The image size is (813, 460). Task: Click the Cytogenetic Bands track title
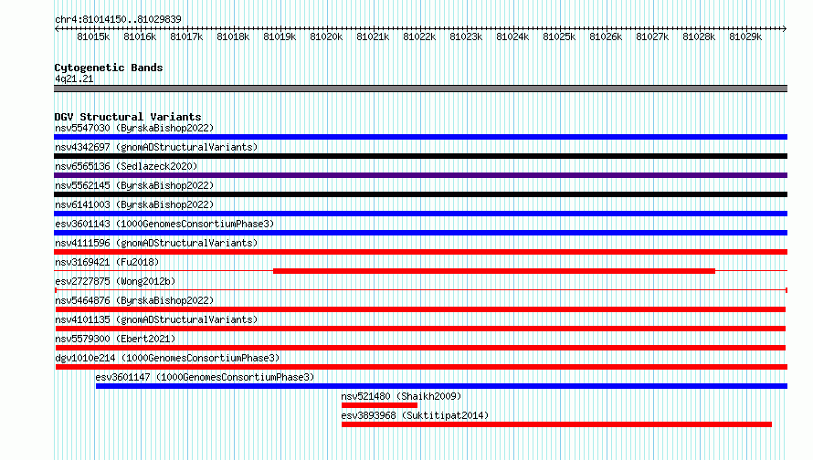(x=109, y=68)
